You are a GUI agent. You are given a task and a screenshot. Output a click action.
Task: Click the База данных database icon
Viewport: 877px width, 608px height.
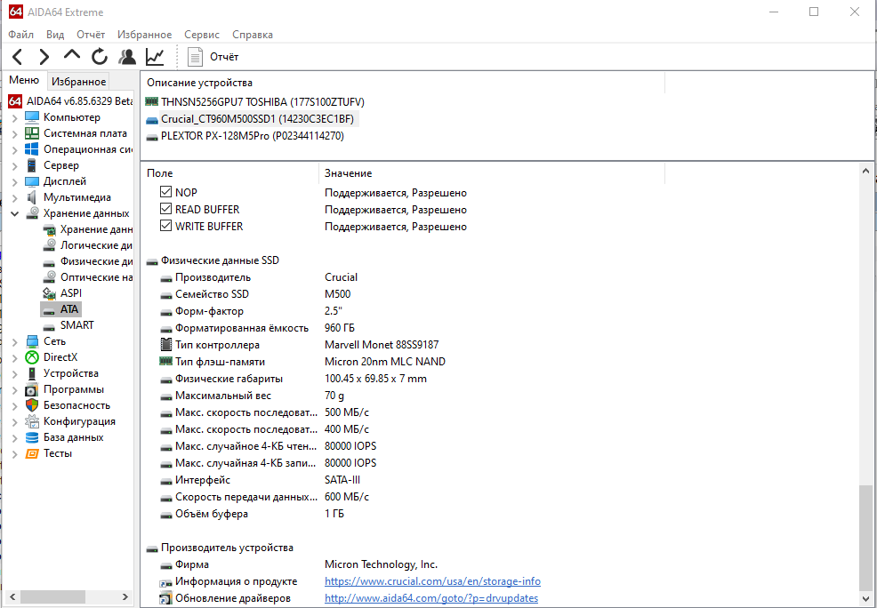tap(32, 437)
